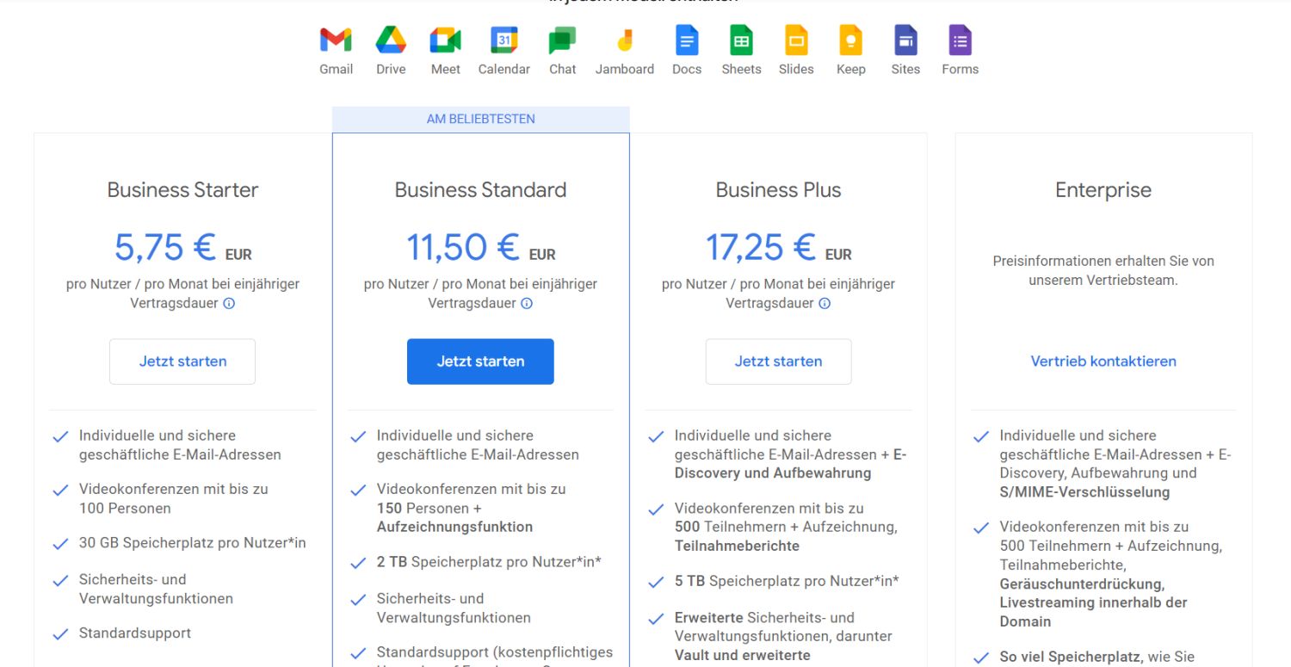Choose Jetzt starten under Business Plus
Screen dimensions: 1291x667
click(778, 361)
